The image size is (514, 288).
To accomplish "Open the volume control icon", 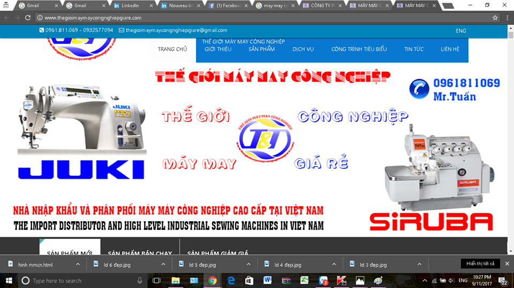I will (x=451, y=281).
